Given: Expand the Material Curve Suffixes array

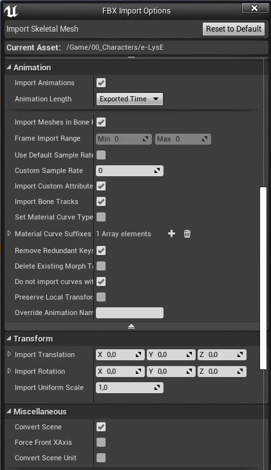Looking at the screenshot, I should point(9,233).
